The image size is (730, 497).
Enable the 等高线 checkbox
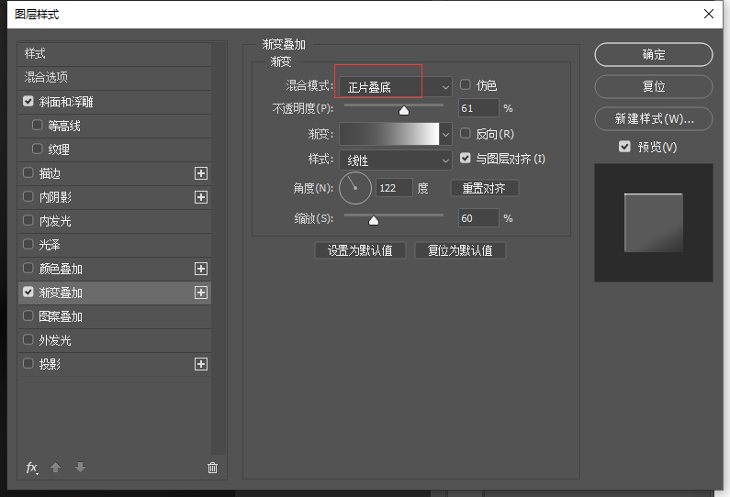click(38, 125)
